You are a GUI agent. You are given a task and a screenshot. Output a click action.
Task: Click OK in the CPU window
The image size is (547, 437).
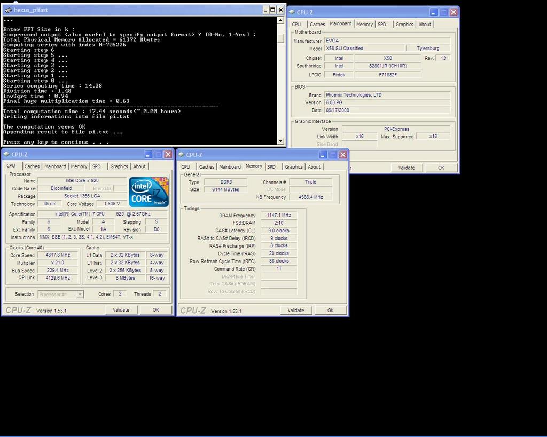(x=156, y=310)
